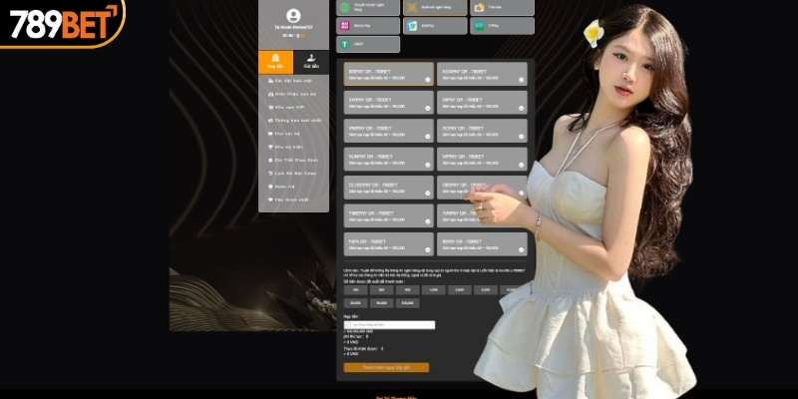
Task: Click the 1,000 quick amount button
Action: (x=433, y=289)
